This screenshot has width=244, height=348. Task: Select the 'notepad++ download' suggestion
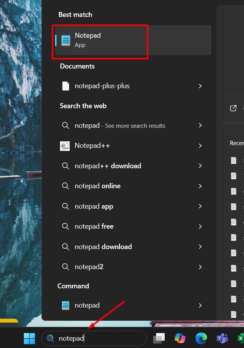tap(133, 166)
